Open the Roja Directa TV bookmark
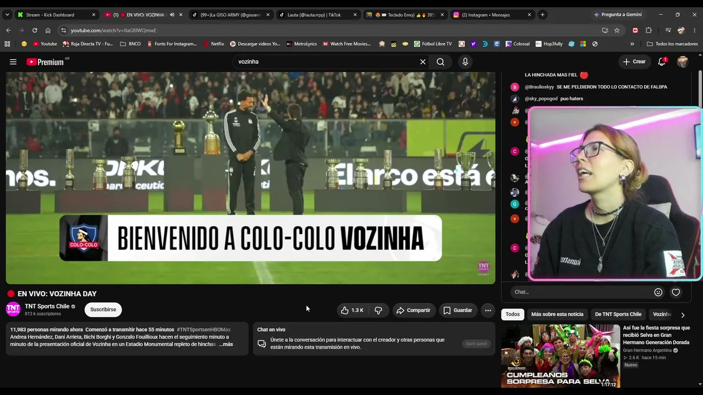 tap(88, 44)
